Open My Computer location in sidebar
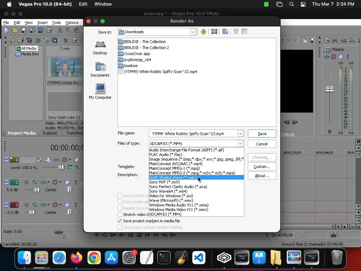Screen dimensions: 361x271 (100, 91)
